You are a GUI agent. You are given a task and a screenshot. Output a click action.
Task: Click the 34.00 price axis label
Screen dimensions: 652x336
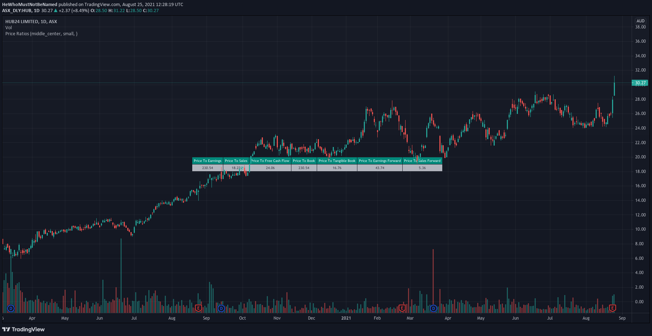[640, 56]
